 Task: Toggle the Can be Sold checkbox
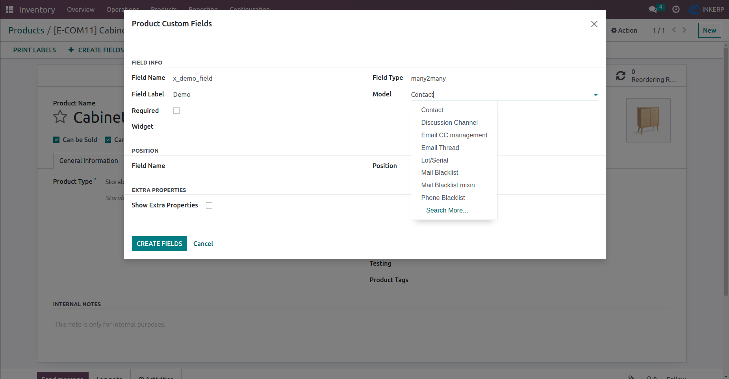coord(56,140)
